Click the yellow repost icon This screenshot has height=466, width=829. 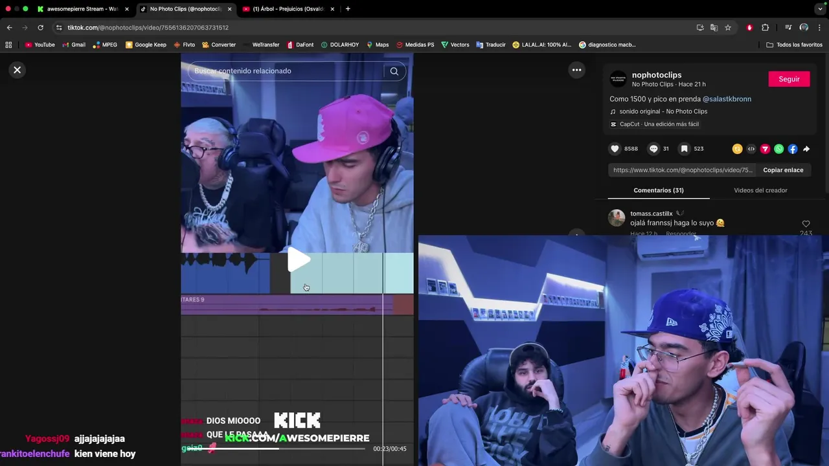click(x=737, y=149)
